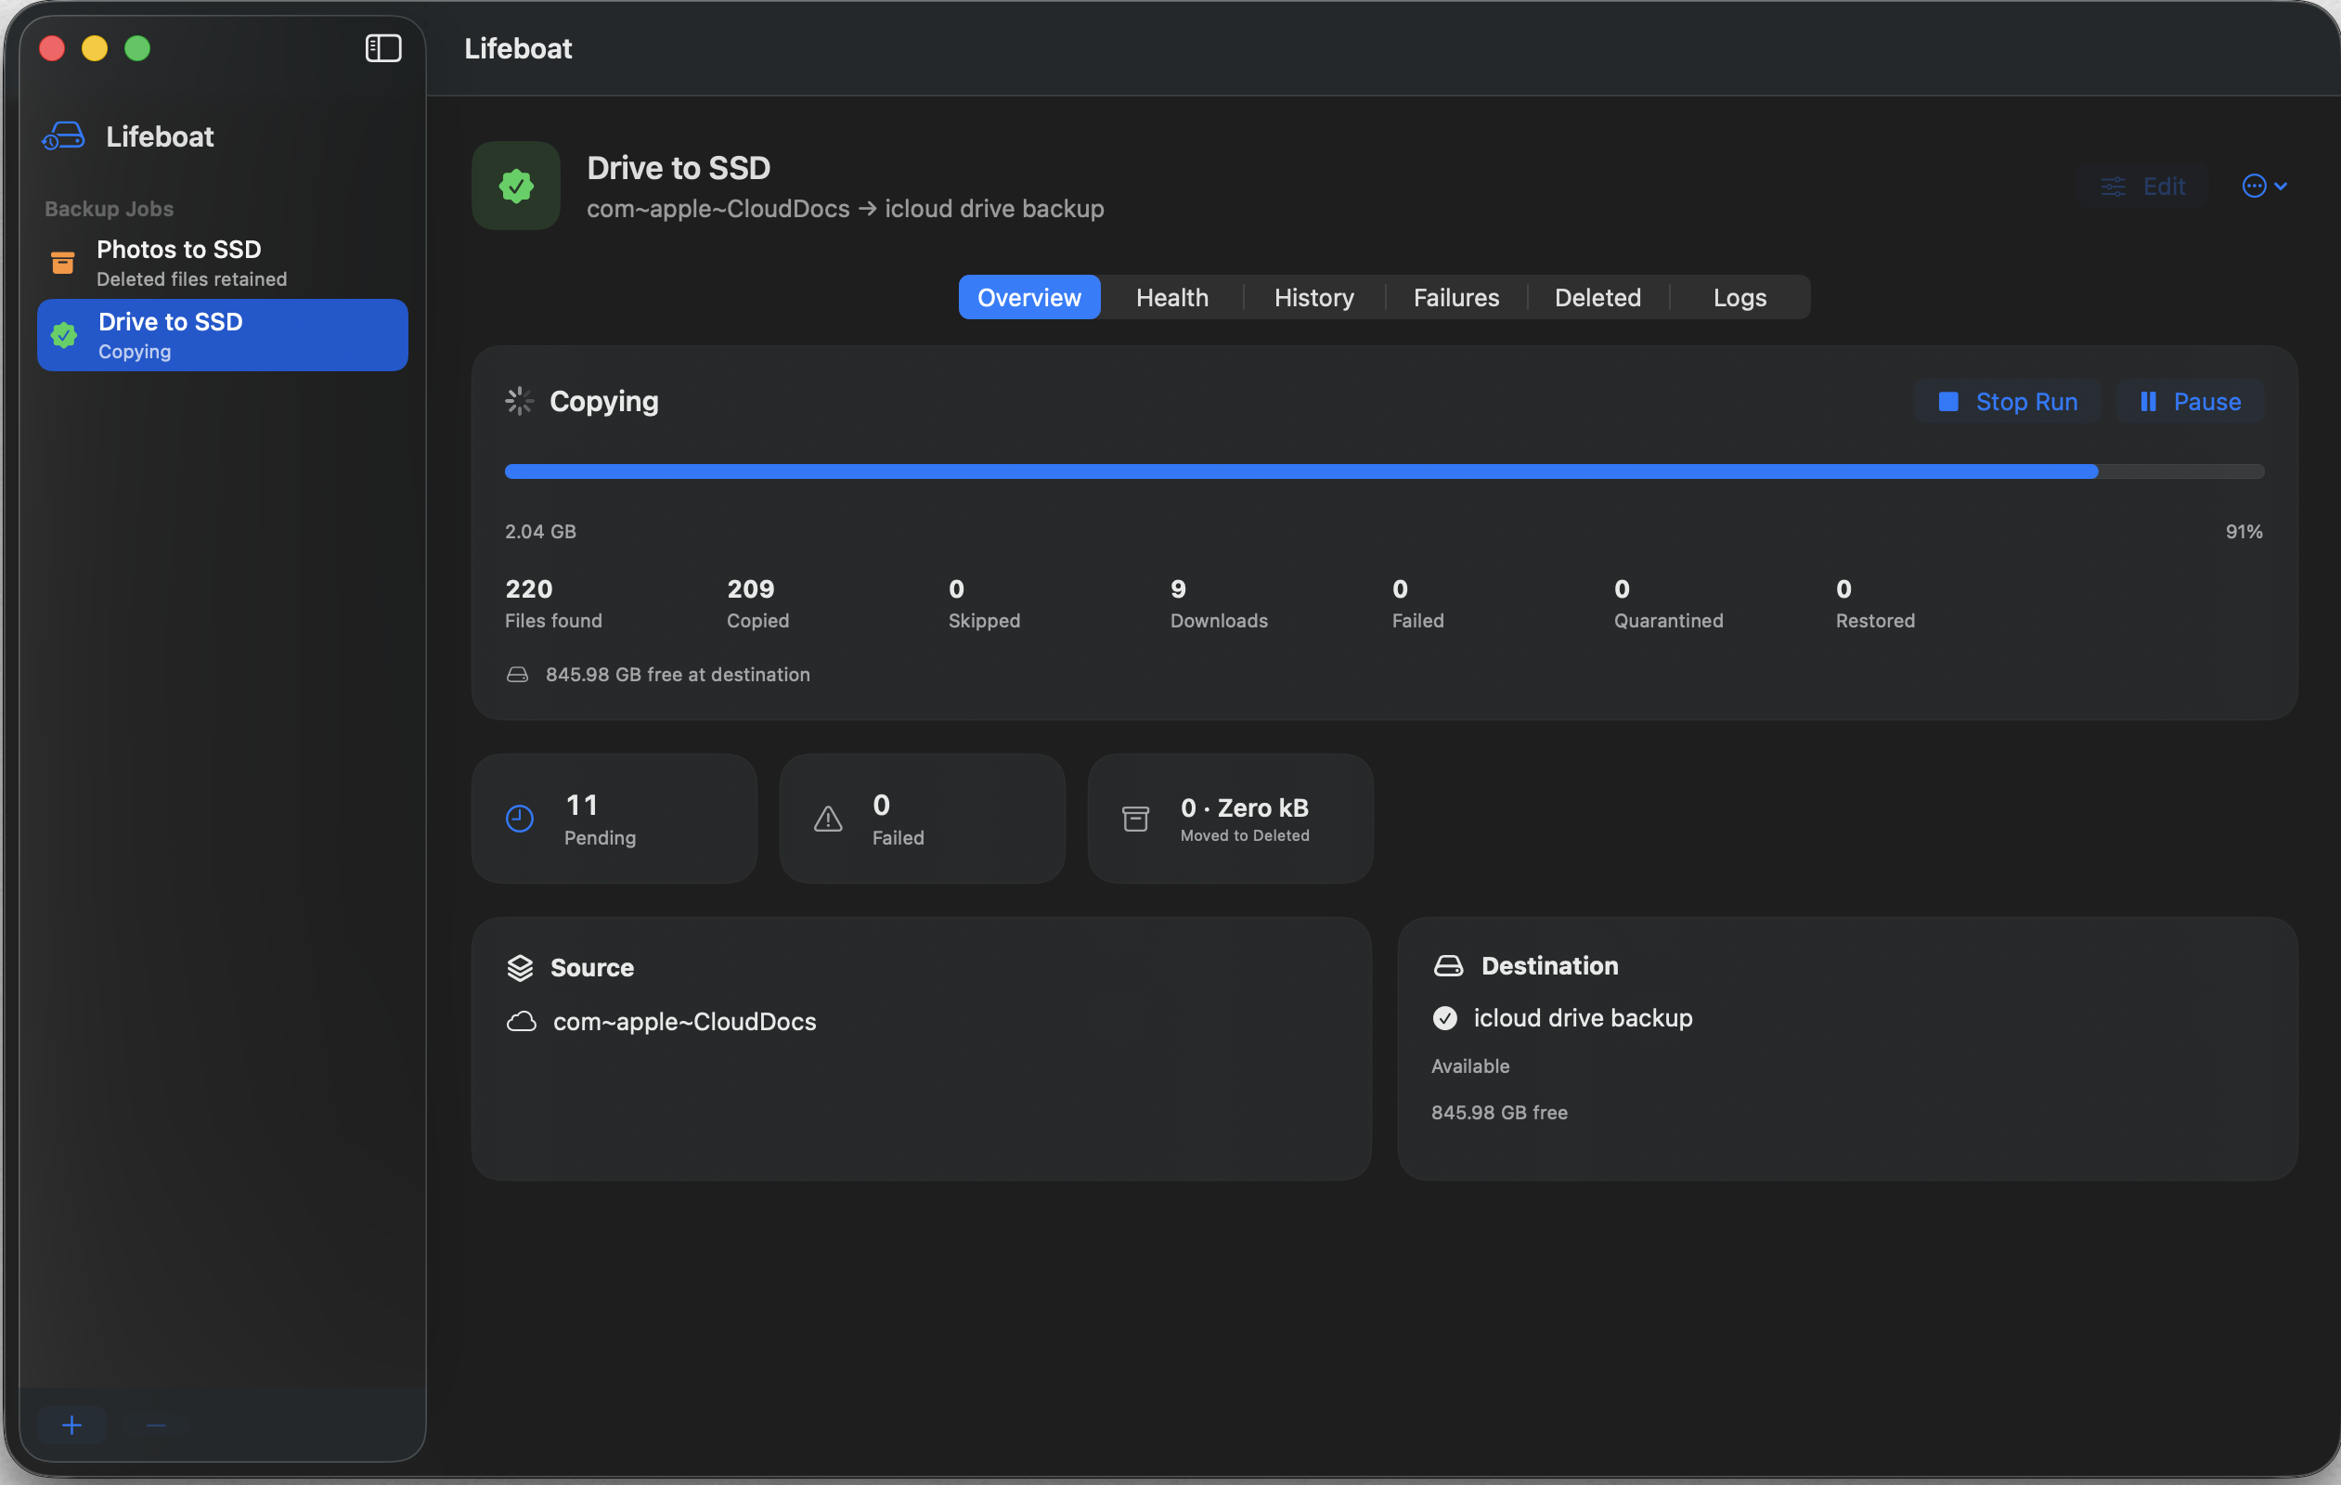Click the Lifeboat car icon in sidebar

[63, 136]
